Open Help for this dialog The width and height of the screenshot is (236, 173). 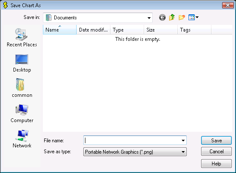(216, 163)
